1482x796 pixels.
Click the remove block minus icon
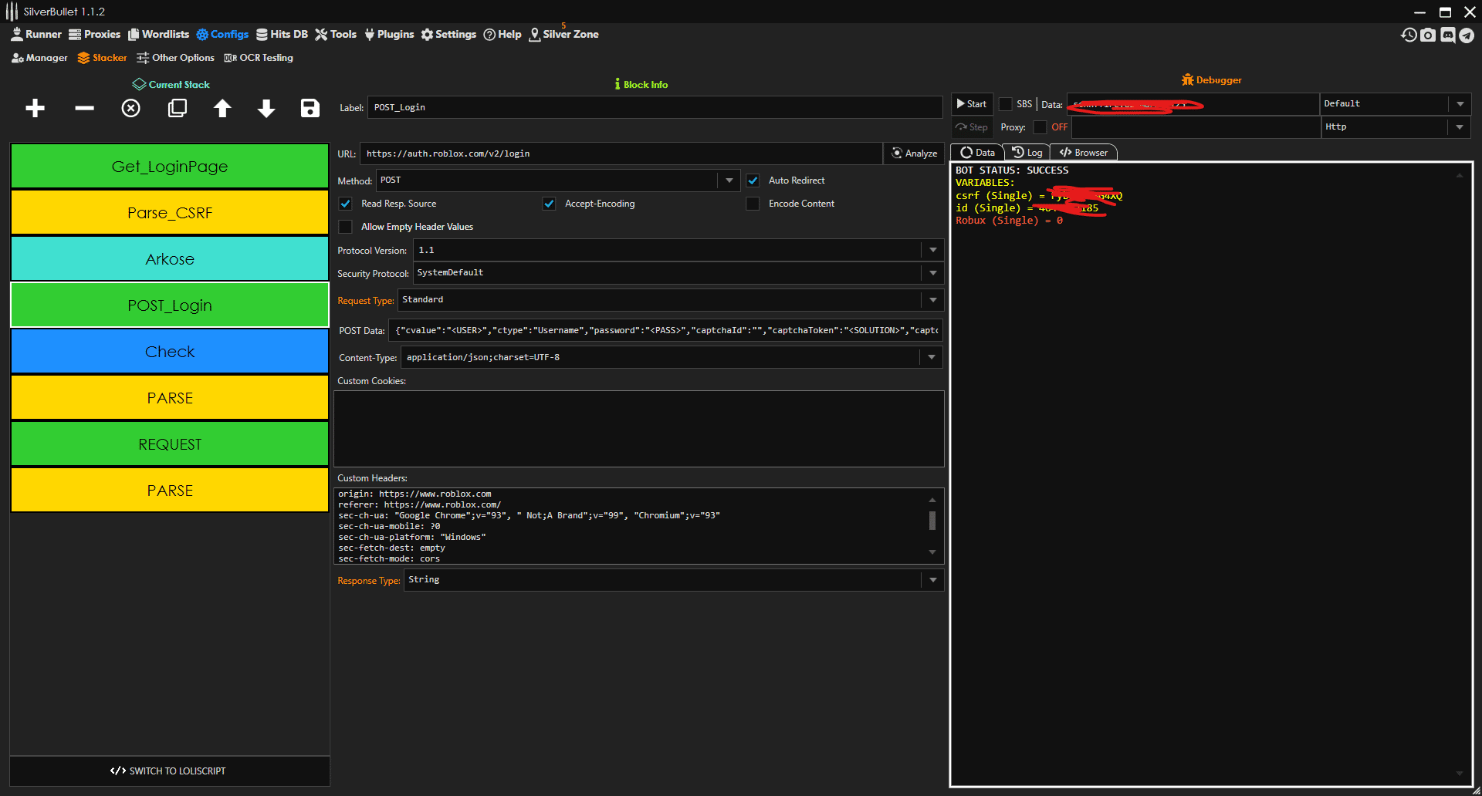84,108
